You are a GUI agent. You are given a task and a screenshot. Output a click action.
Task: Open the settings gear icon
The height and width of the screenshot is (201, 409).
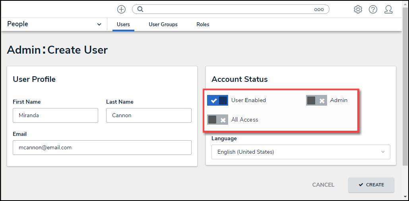[358, 9]
